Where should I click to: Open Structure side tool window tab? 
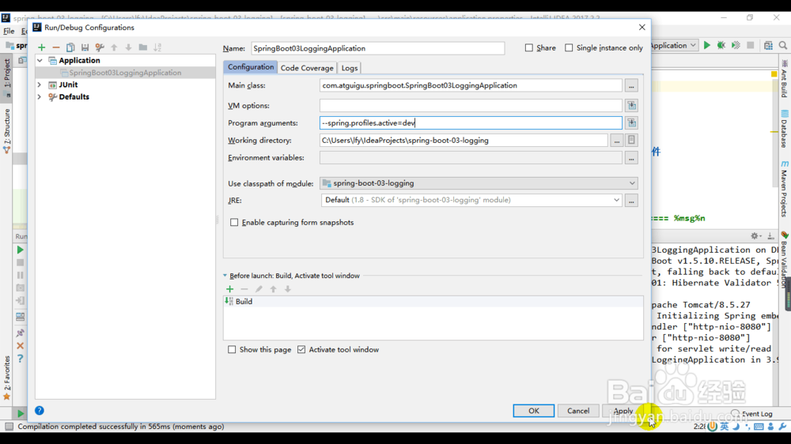(x=7, y=131)
